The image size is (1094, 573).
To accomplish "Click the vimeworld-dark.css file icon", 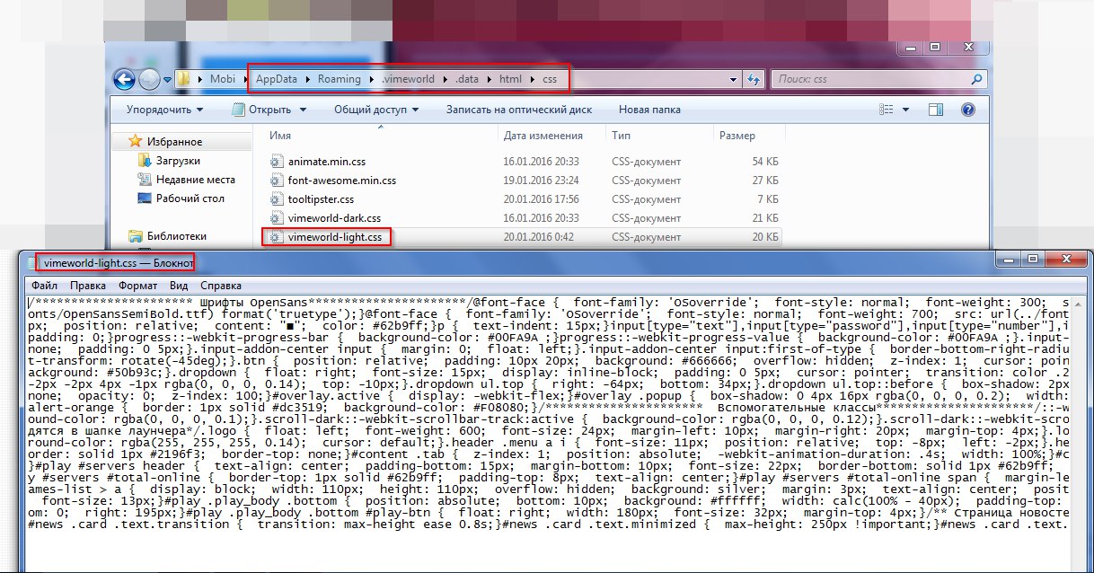I will pyautogui.click(x=277, y=218).
